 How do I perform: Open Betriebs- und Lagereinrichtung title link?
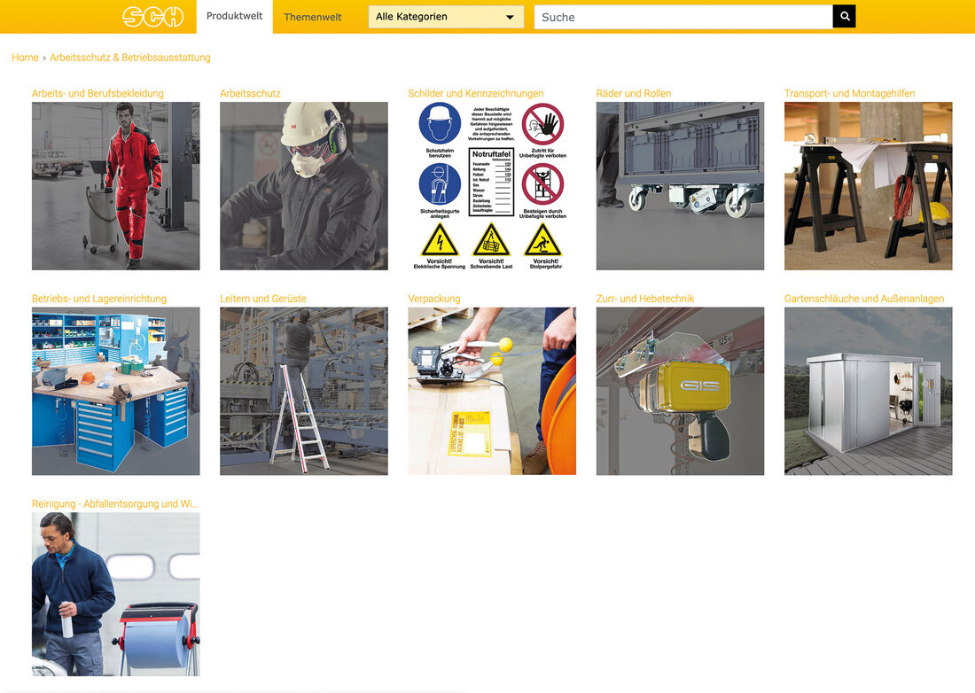pyautogui.click(x=99, y=299)
